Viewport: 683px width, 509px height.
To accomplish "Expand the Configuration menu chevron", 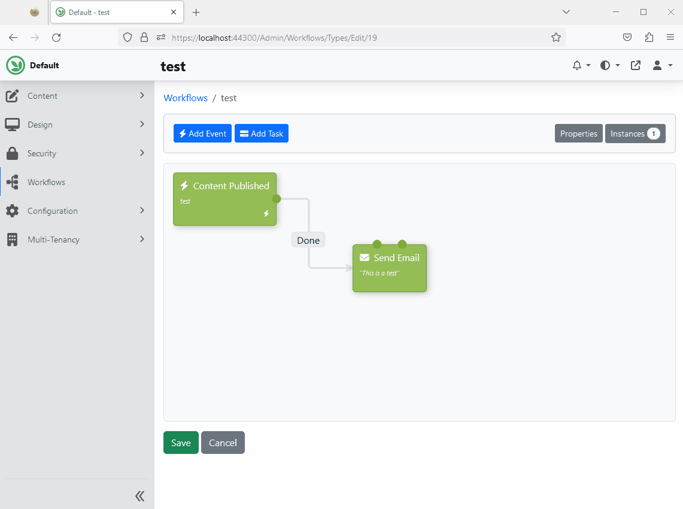I will point(142,210).
